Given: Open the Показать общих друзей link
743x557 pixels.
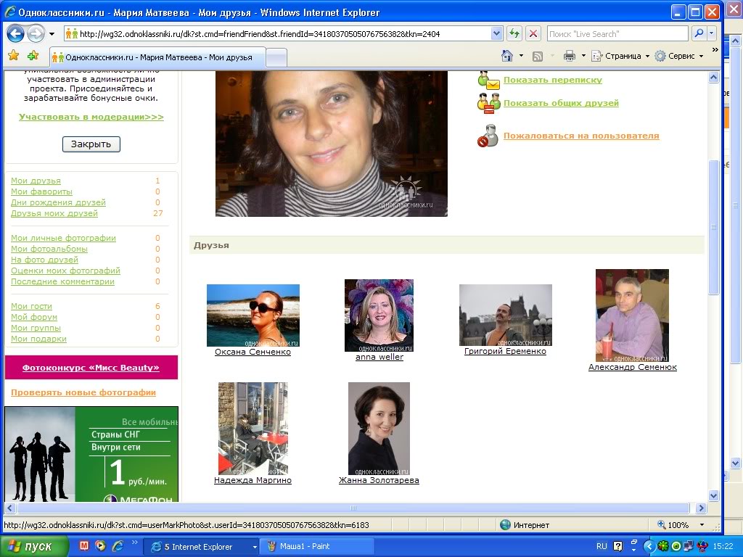Looking at the screenshot, I should point(561,103).
